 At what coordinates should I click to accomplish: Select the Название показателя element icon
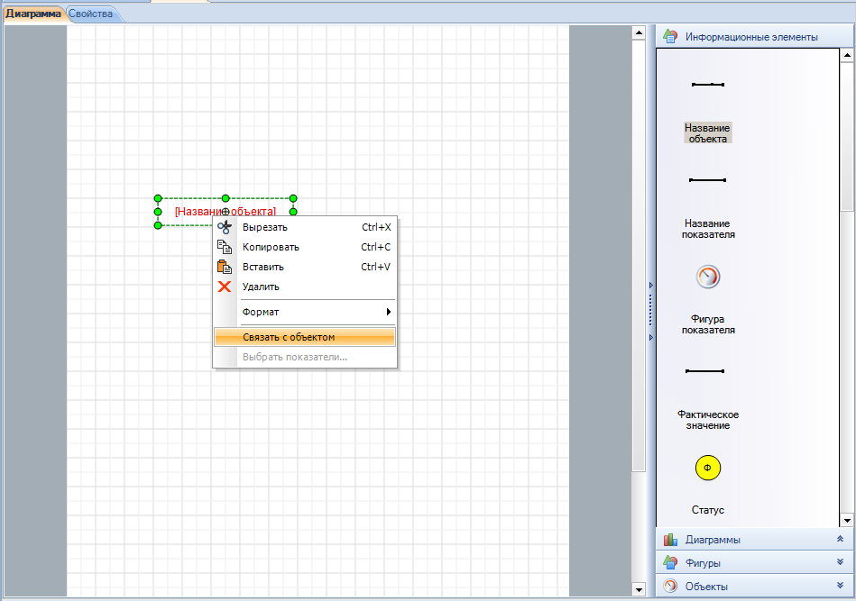(x=707, y=180)
